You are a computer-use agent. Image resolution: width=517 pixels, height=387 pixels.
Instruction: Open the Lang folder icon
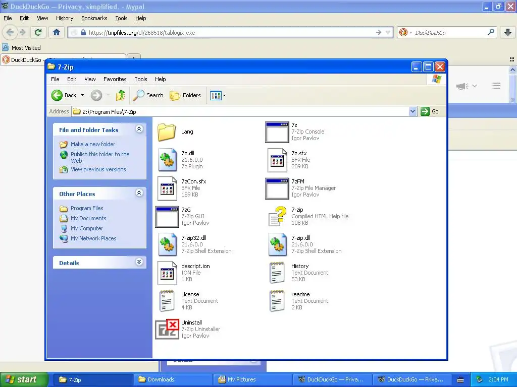[x=167, y=132]
